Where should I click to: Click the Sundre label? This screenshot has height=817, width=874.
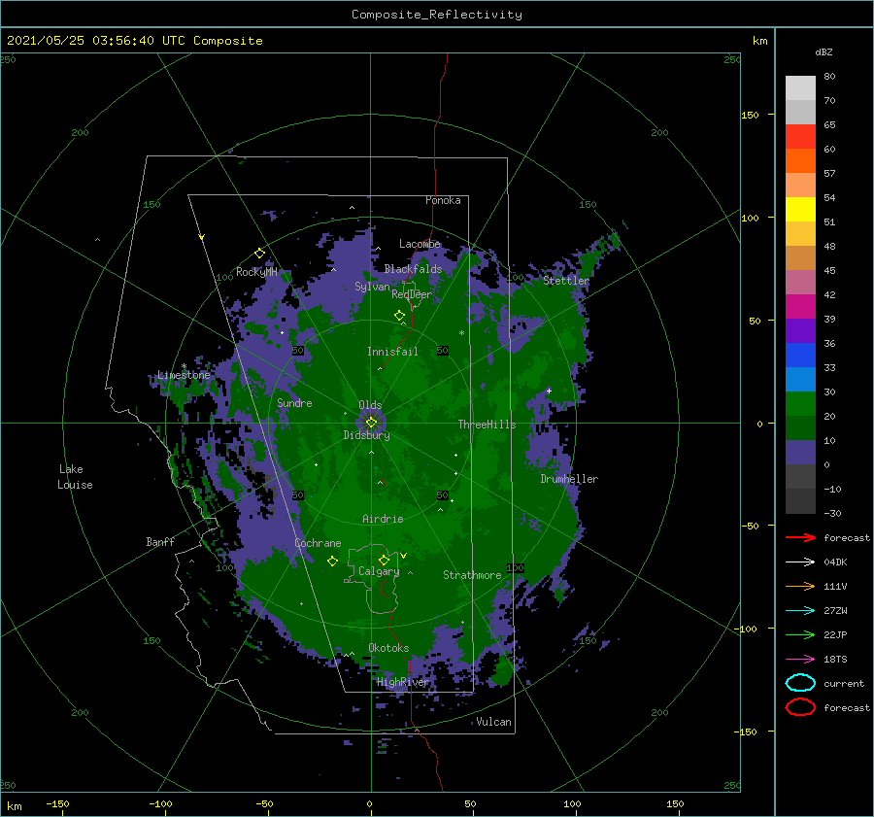click(294, 403)
